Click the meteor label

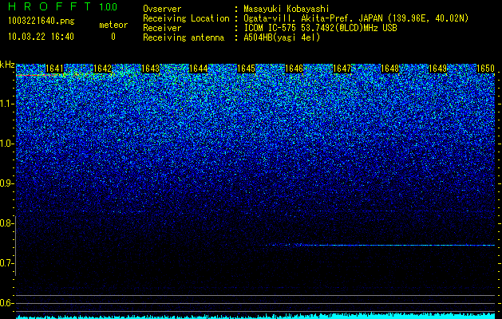click(x=113, y=25)
